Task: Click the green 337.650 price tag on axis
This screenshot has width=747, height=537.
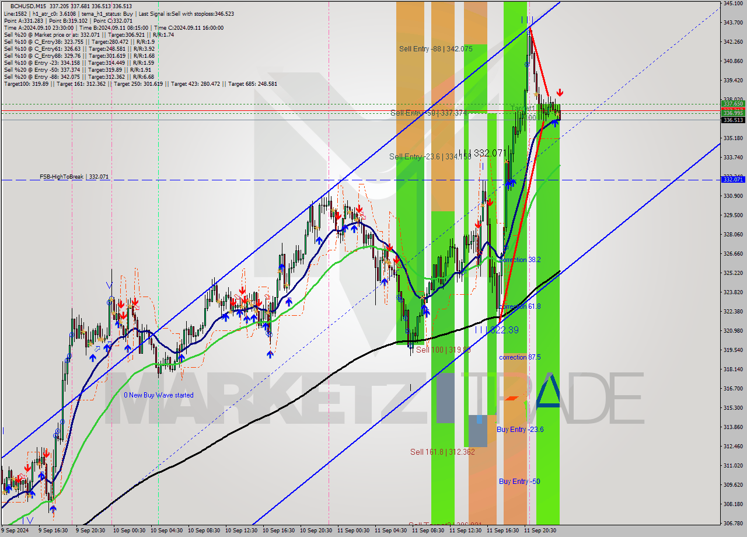Action: point(733,103)
